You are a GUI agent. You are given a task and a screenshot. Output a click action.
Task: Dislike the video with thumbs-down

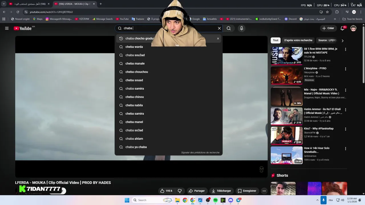[180, 191]
